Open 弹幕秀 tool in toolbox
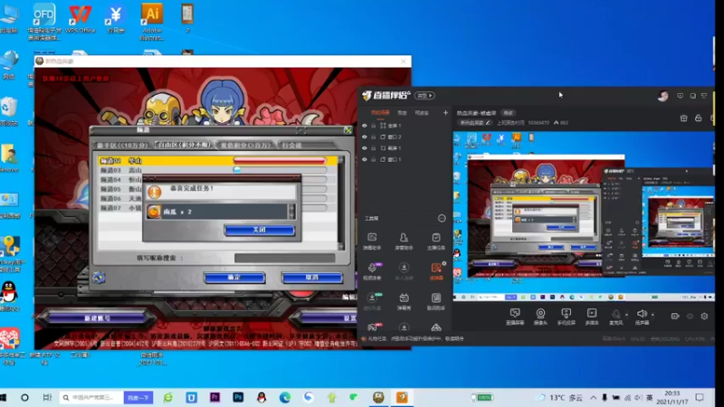Viewport: 724px width, 407px height. [404, 301]
